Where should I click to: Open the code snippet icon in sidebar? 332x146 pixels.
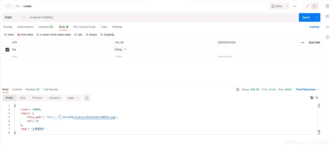327,27
